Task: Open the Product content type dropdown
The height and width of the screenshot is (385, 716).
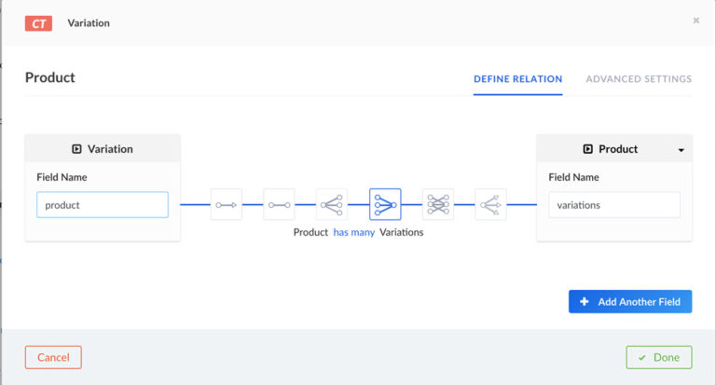Action: pos(681,150)
